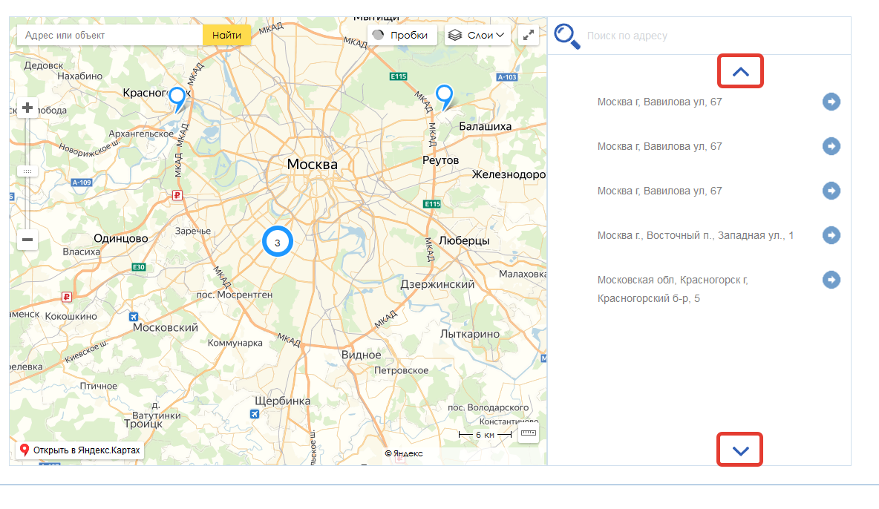The height and width of the screenshot is (509, 879).
Task: Click the Троицк label on the map
Action: pyautogui.click(x=143, y=424)
